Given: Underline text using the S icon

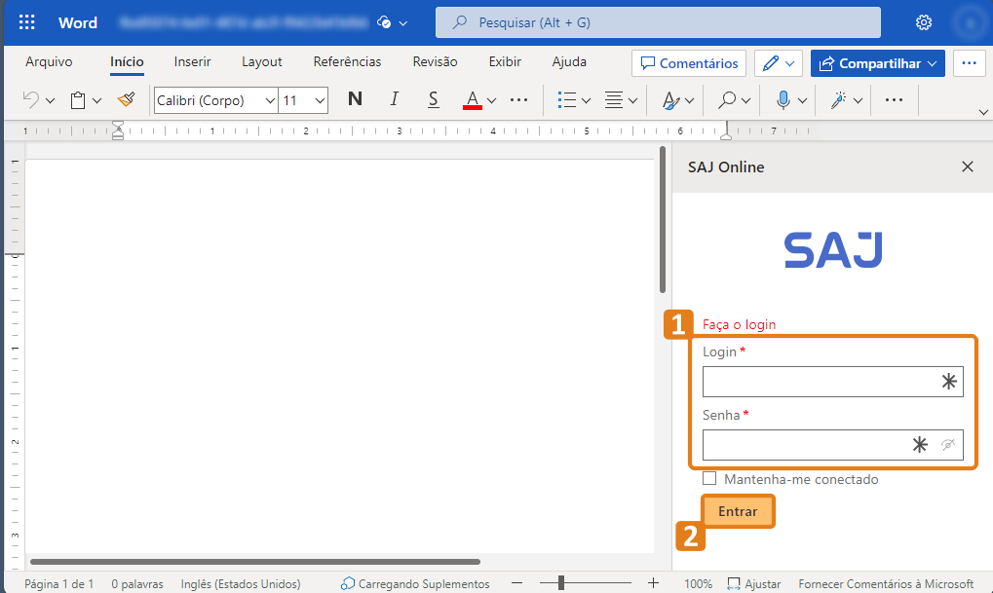Looking at the screenshot, I should pos(433,99).
